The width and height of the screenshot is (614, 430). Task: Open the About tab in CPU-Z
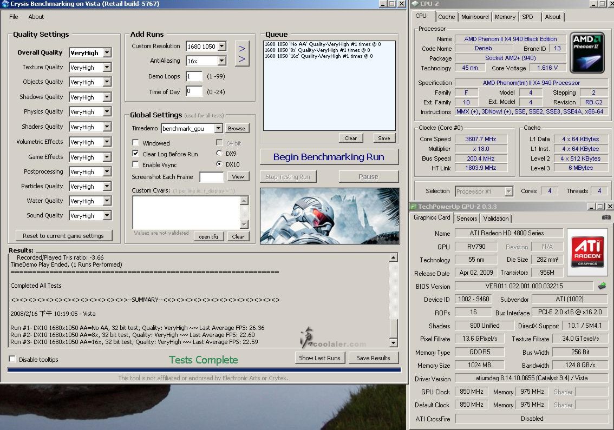552,17
